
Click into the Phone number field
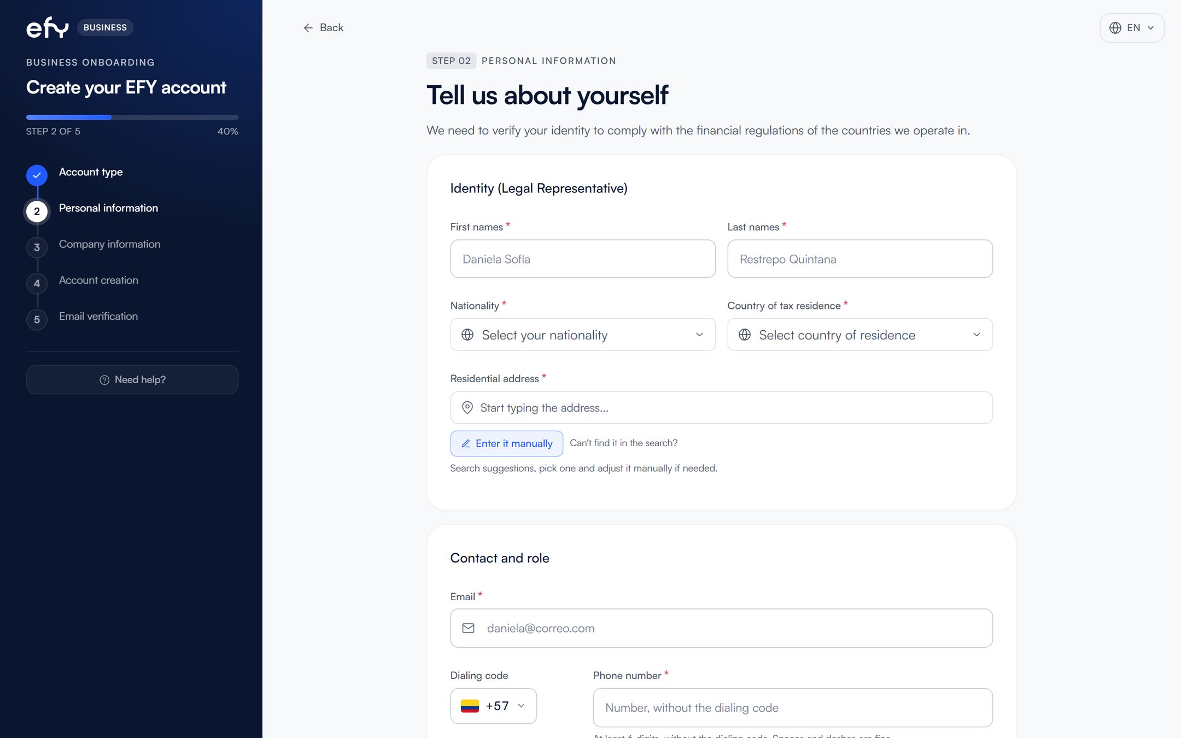click(x=792, y=707)
